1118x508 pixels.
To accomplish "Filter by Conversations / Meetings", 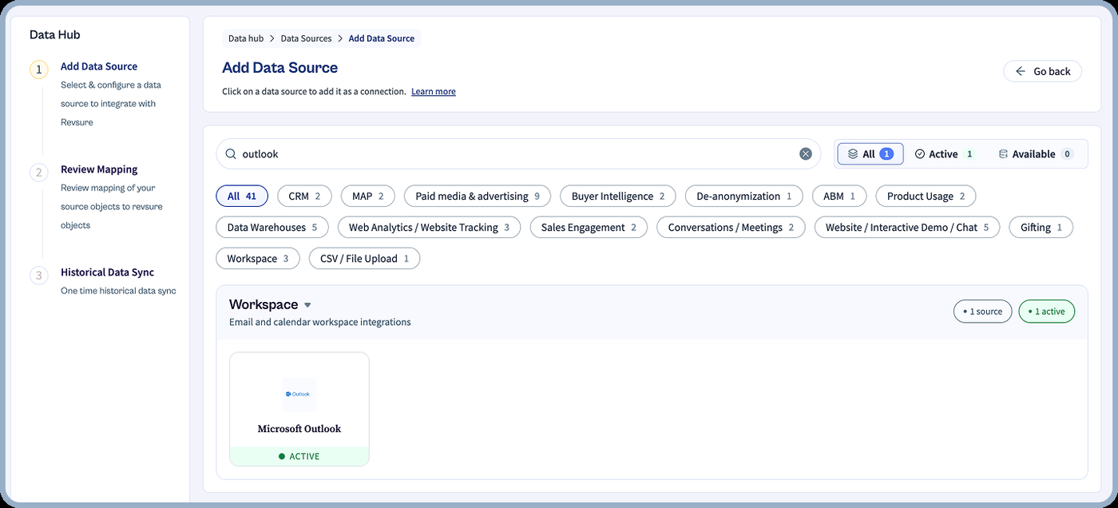I will coord(731,228).
